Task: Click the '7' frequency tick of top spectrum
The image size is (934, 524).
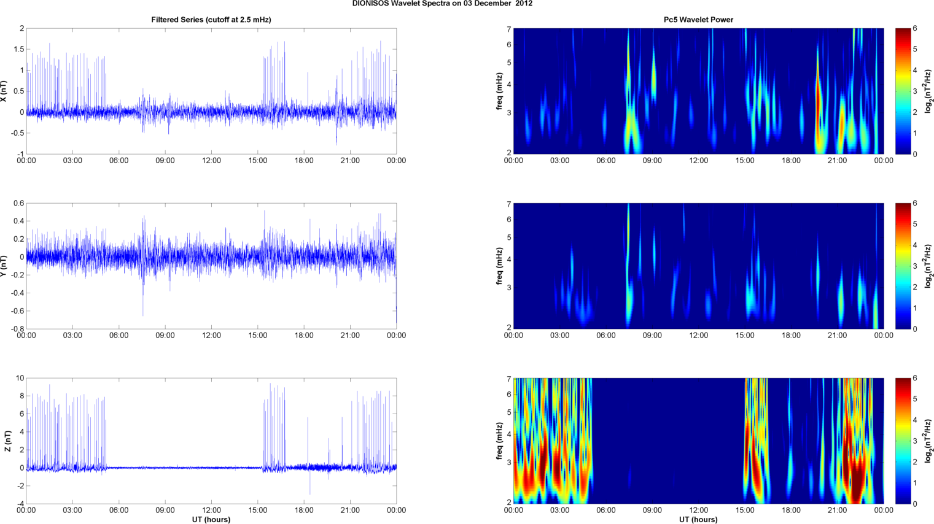Action: (x=509, y=29)
